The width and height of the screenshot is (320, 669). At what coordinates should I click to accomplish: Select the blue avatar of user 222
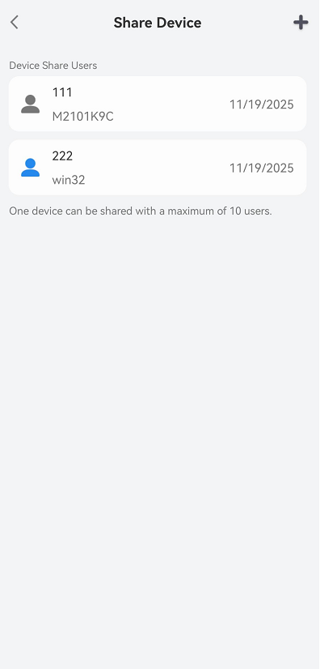[x=30, y=168]
